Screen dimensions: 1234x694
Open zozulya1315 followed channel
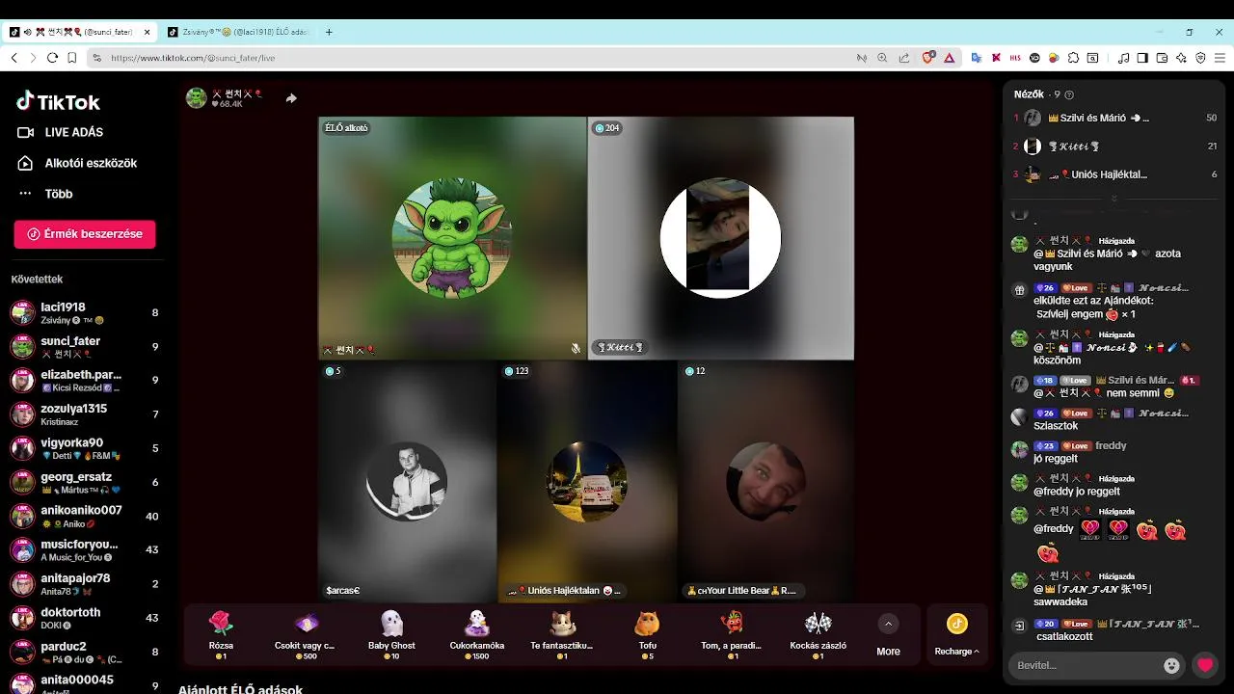click(x=85, y=414)
